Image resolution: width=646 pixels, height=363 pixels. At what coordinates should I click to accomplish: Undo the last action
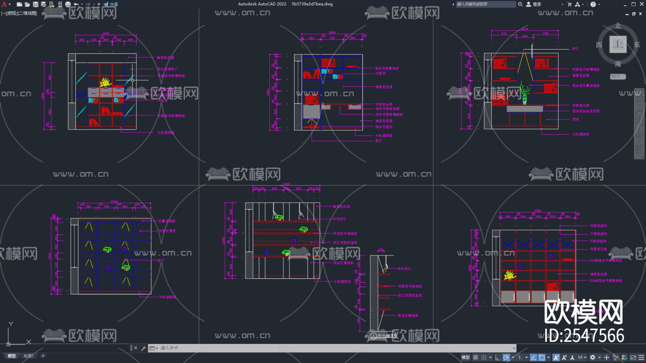76,4
